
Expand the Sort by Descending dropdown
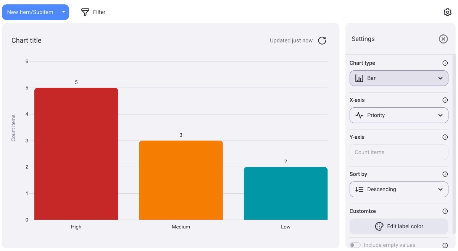point(398,189)
